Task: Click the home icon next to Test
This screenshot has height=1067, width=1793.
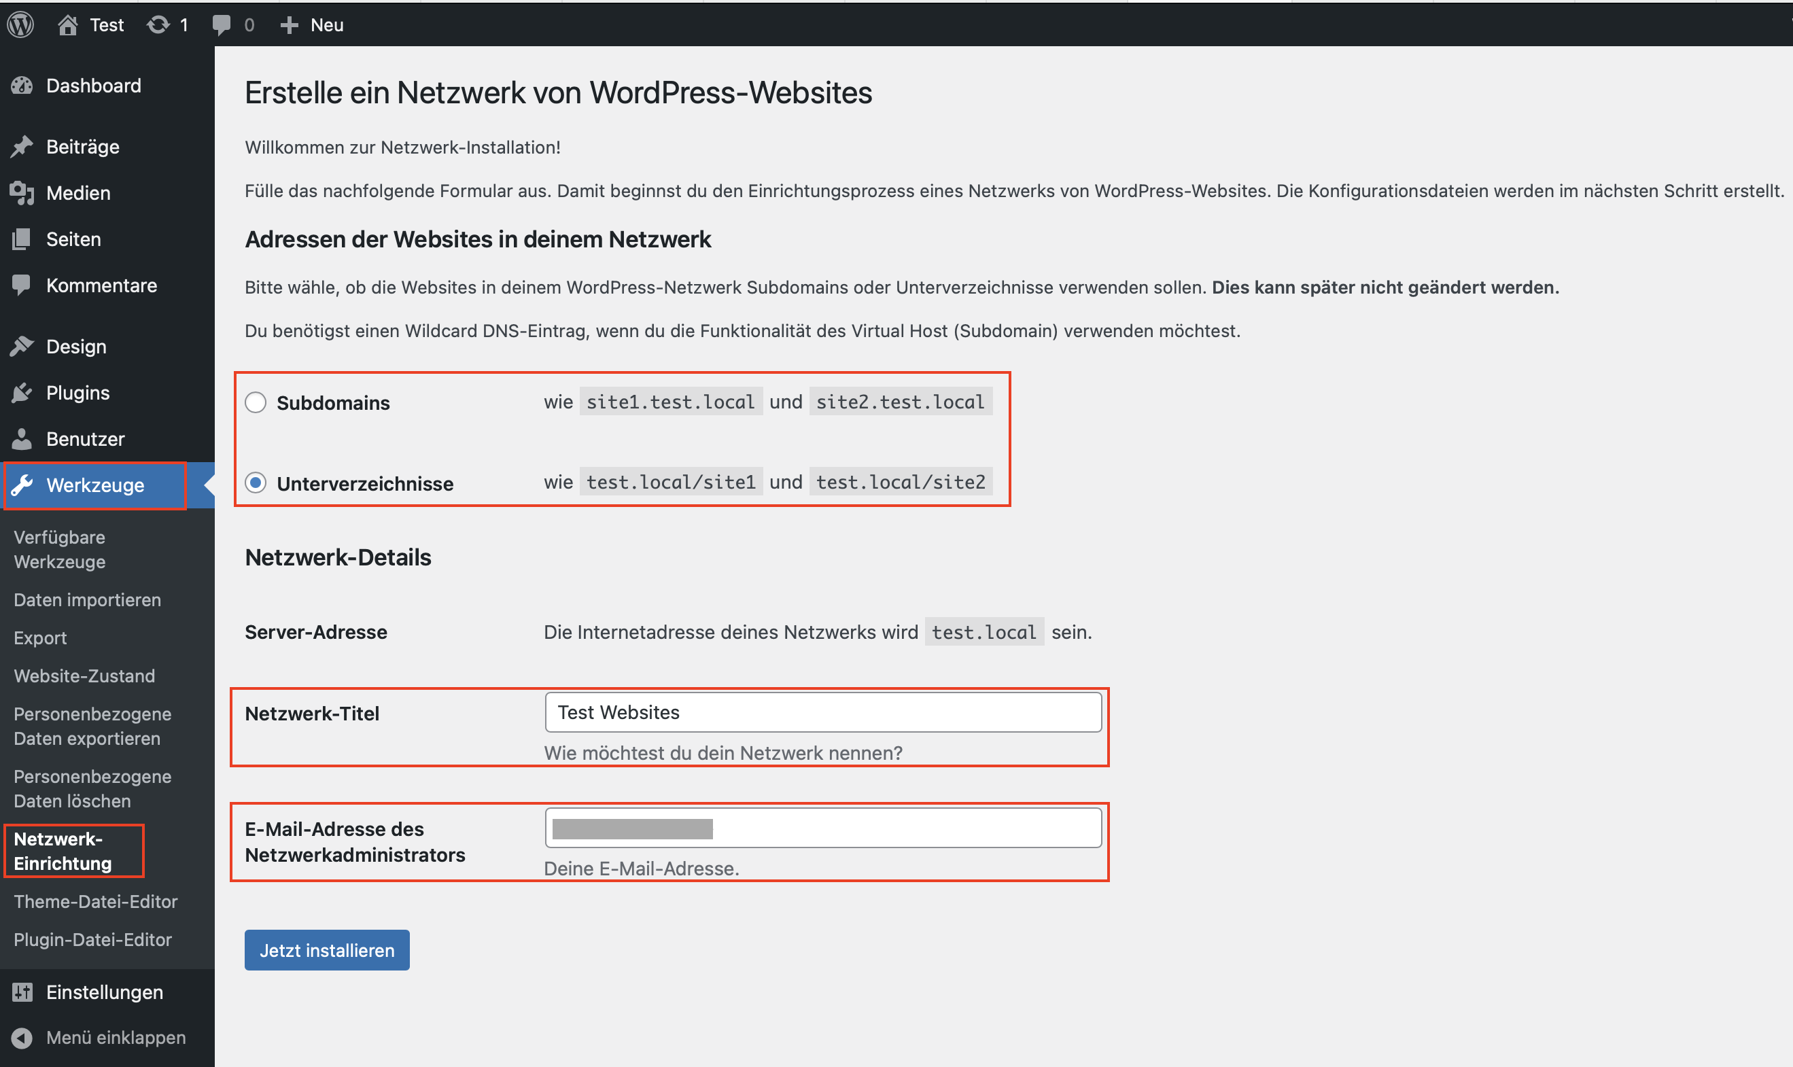Action: (67, 25)
